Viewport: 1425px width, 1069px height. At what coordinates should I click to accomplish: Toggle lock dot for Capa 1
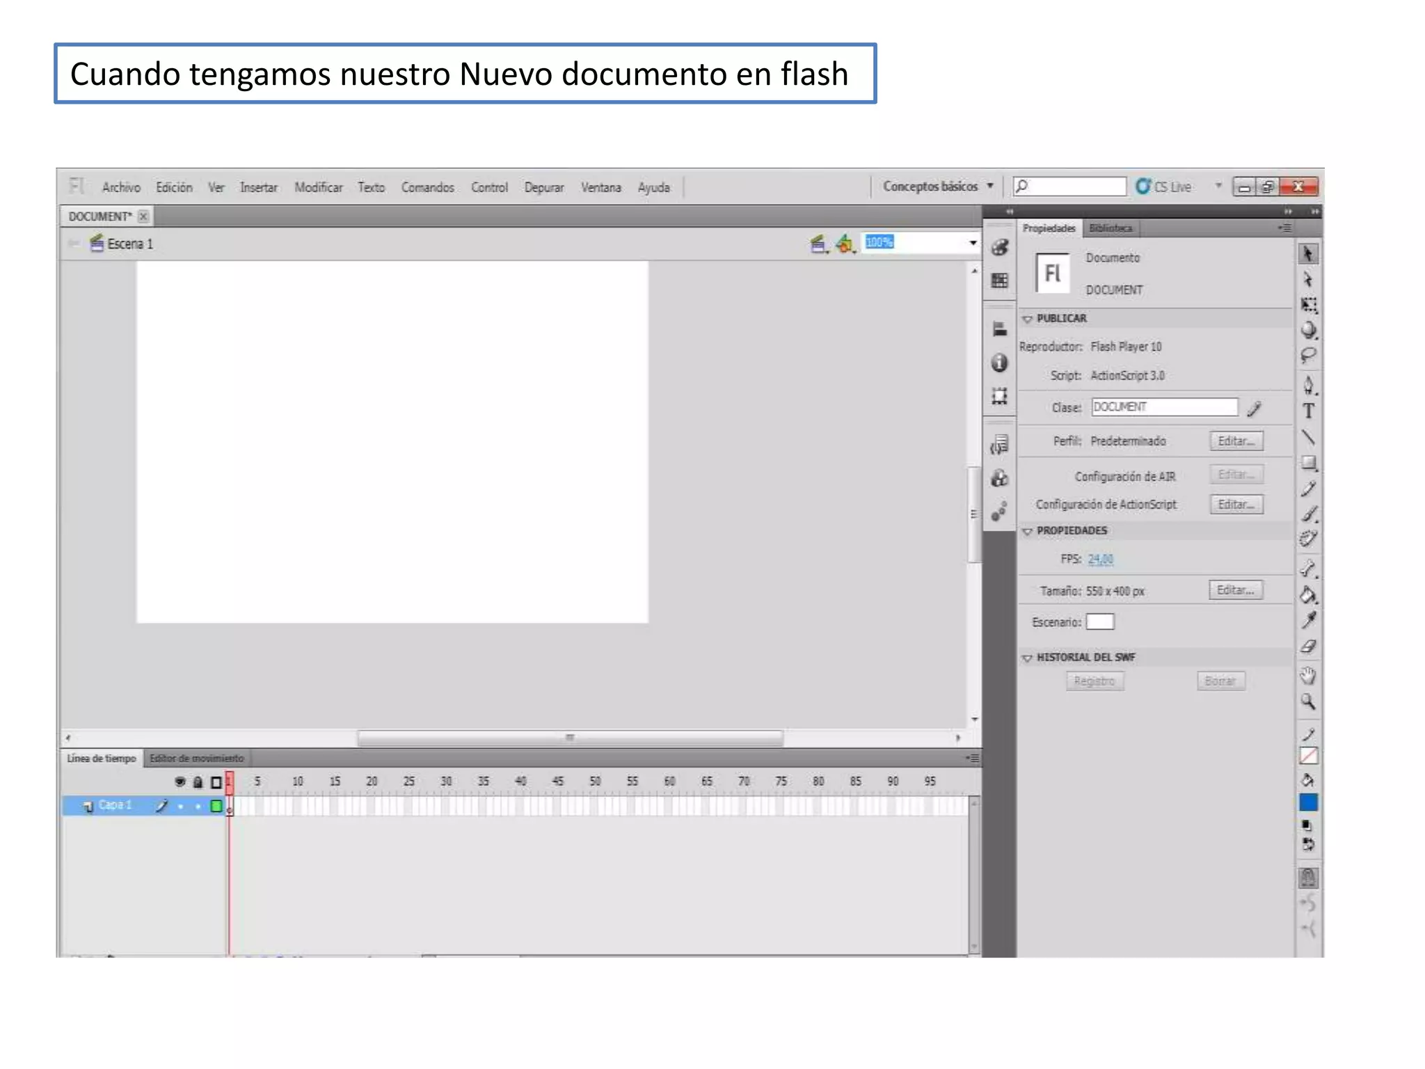point(198,806)
